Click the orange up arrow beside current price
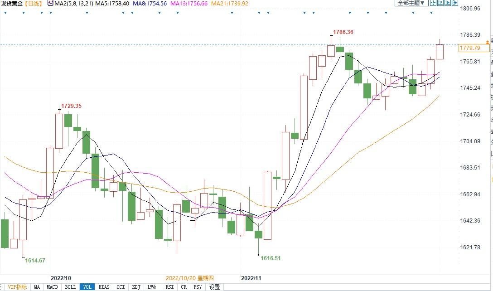Viewport: 493px width, 291px height. tap(487, 42)
